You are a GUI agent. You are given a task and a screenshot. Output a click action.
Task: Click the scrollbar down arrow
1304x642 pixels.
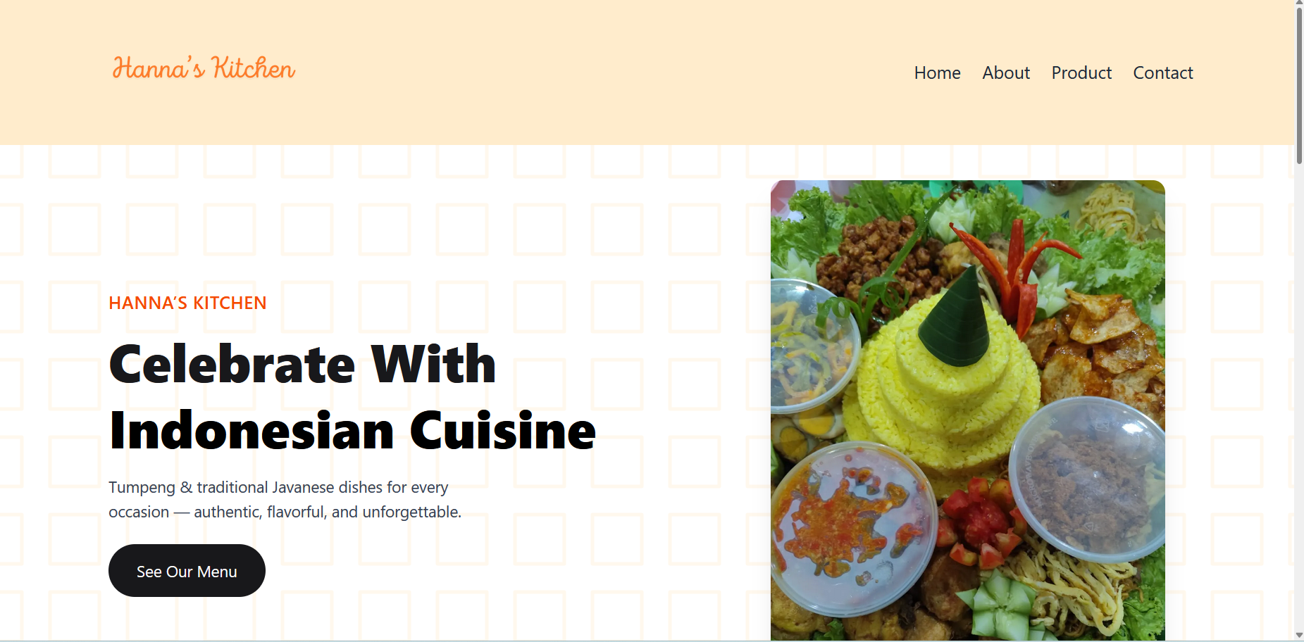point(1299,636)
